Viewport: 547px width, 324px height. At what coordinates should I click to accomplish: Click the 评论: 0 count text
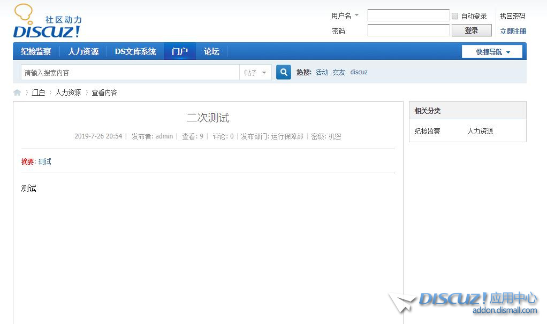[x=223, y=136]
